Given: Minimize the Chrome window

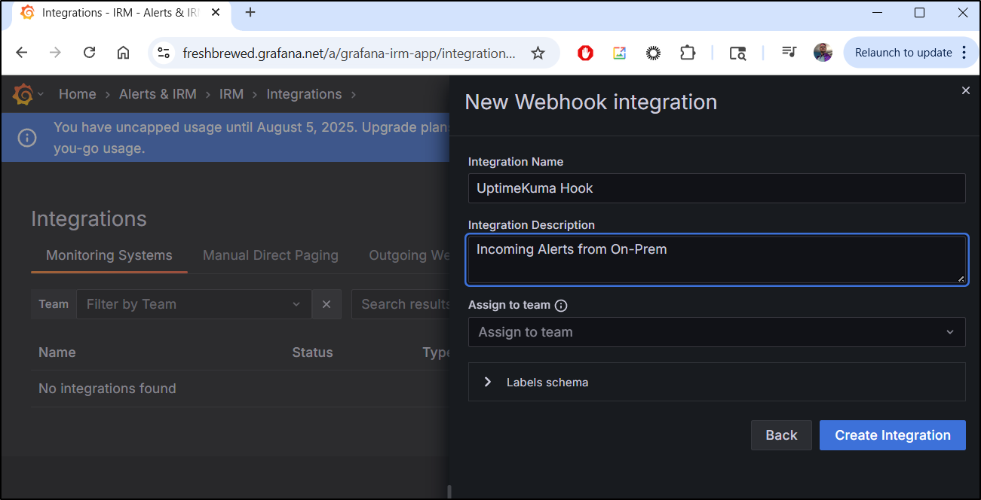Looking at the screenshot, I should [878, 13].
